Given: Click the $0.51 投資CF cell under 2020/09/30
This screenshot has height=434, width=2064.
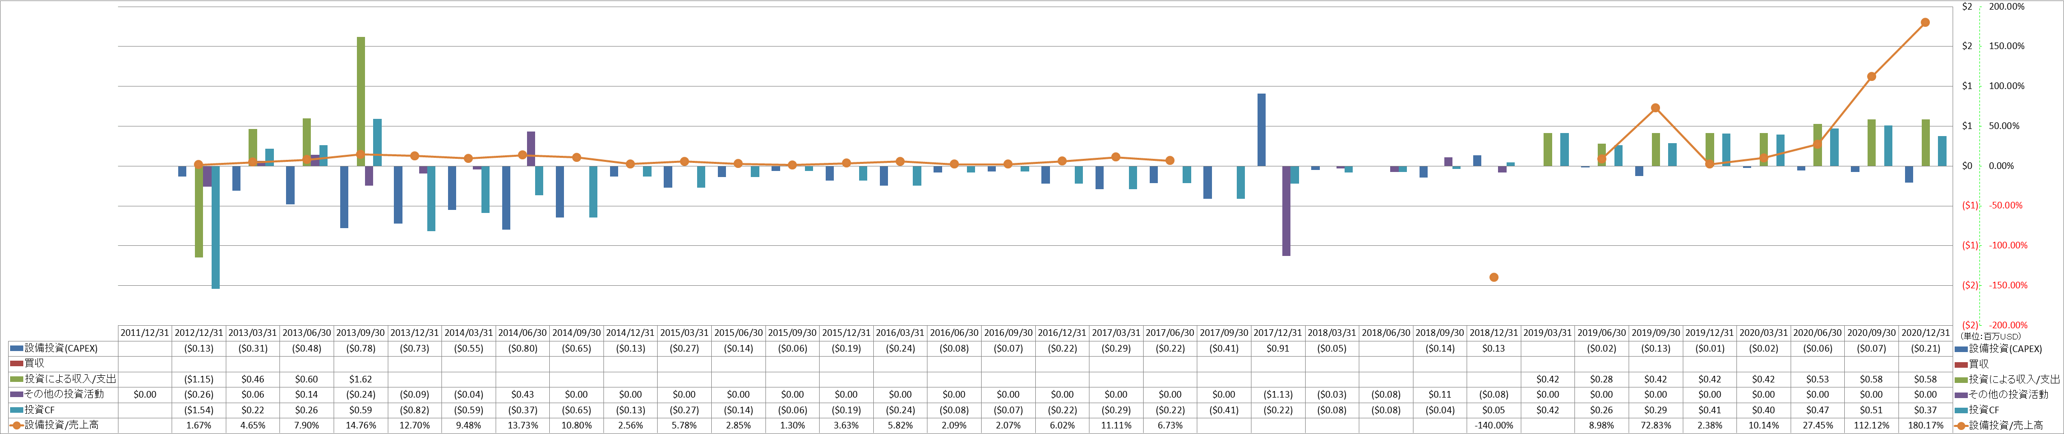Looking at the screenshot, I should click(1872, 410).
